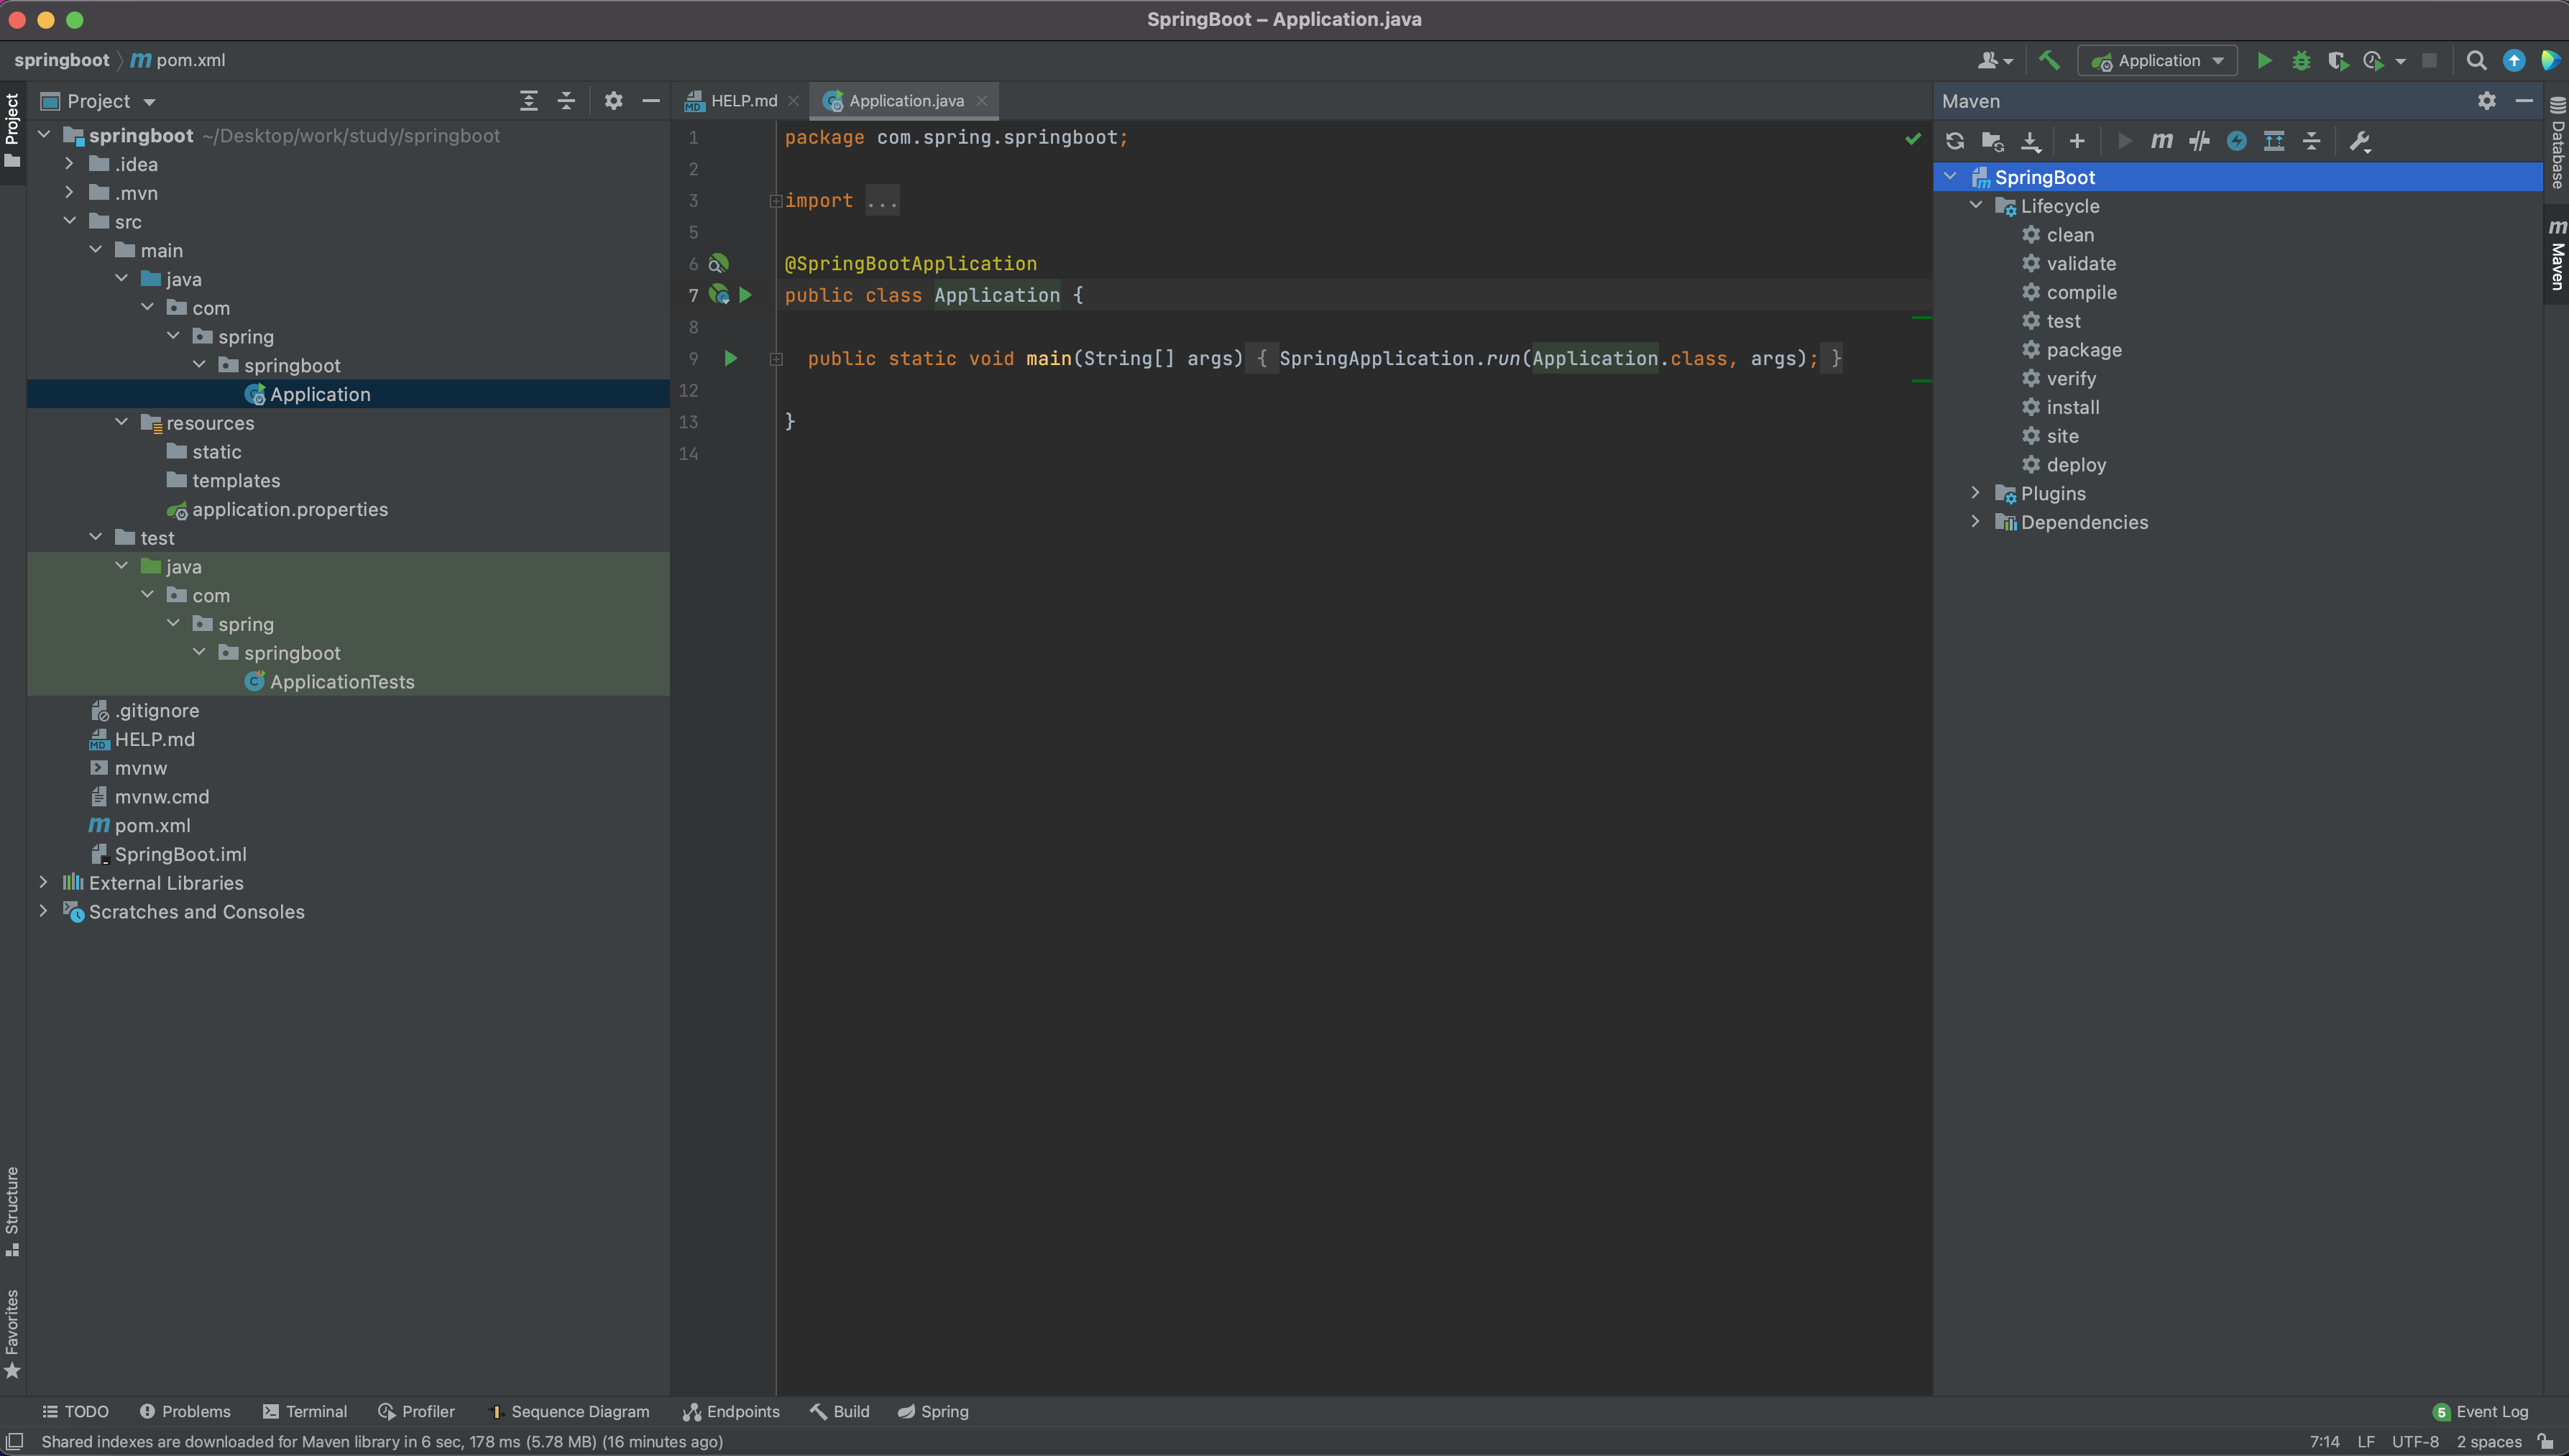
Task: Open Maven Settings wrench icon
Action: [2360, 141]
